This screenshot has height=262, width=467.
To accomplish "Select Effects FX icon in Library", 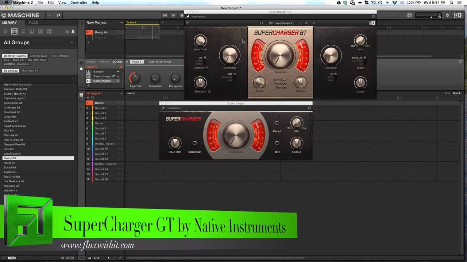I will coord(40,32).
